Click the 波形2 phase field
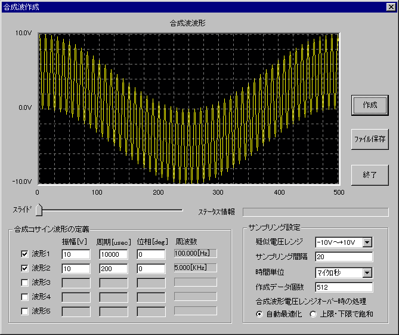This screenshot has width=399, height=335. coord(151,269)
